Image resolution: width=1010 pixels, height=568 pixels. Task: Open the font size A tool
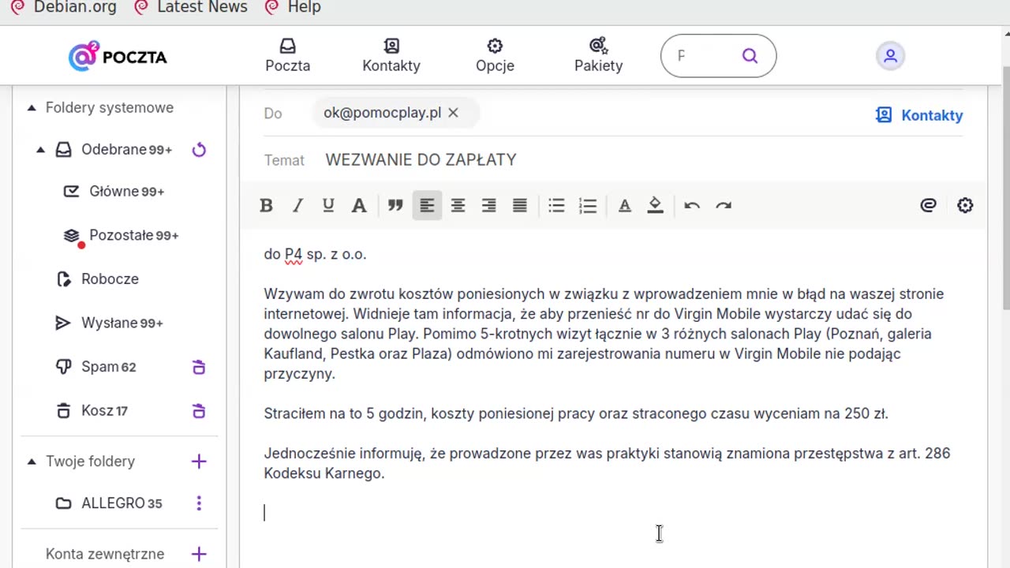[359, 206]
